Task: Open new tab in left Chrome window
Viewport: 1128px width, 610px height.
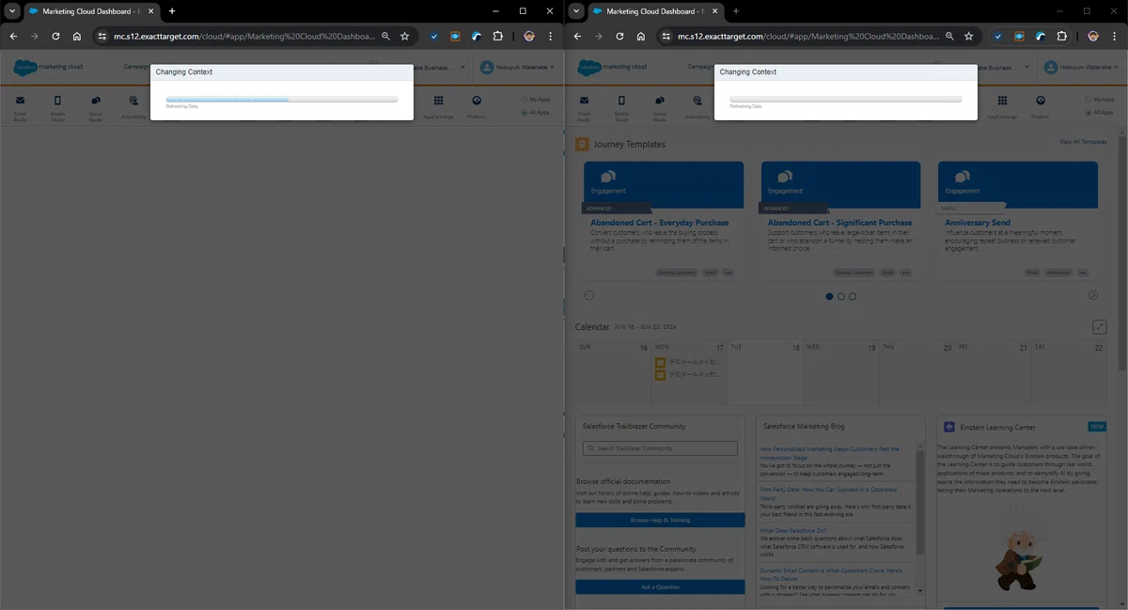Action: tap(172, 11)
